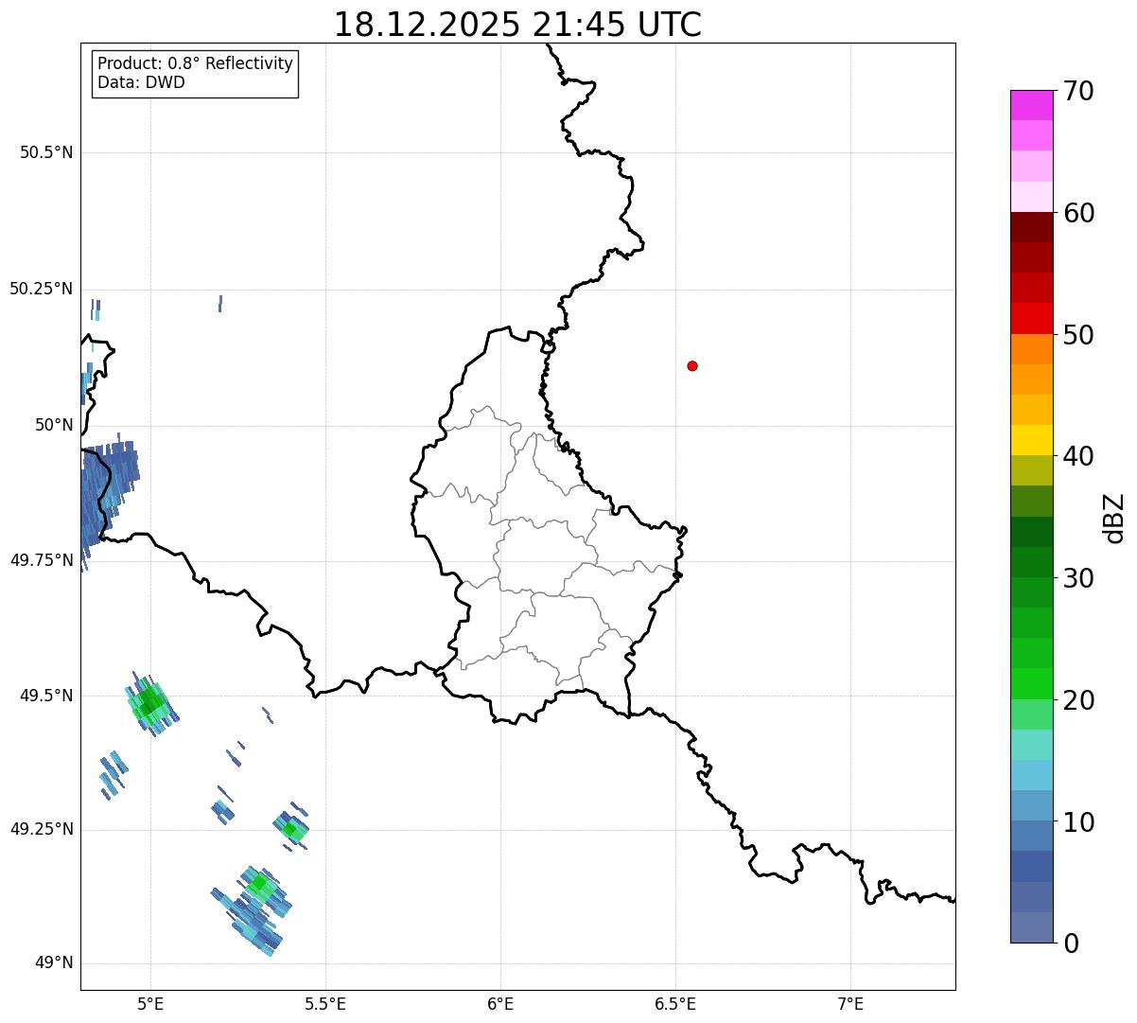Click the 6.5°E longitude label
1137x1023 pixels.
click(675, 1004)
